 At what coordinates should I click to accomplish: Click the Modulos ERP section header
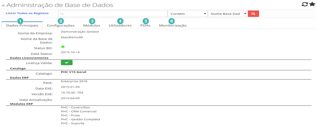pos(21,104)
